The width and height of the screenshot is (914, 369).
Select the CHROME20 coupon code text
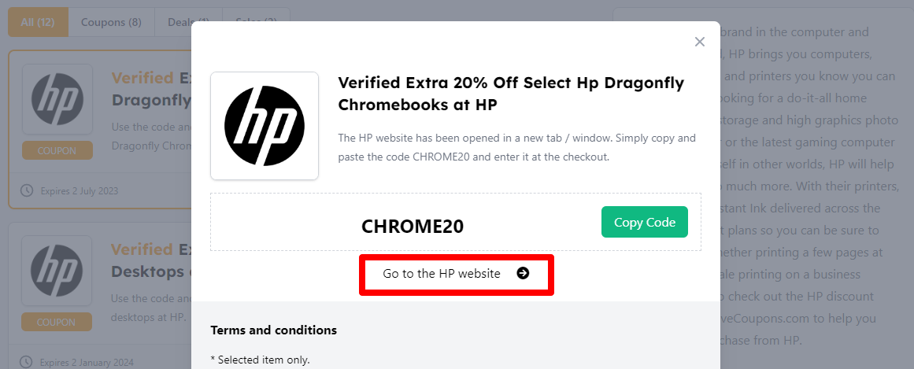point(413,227)
